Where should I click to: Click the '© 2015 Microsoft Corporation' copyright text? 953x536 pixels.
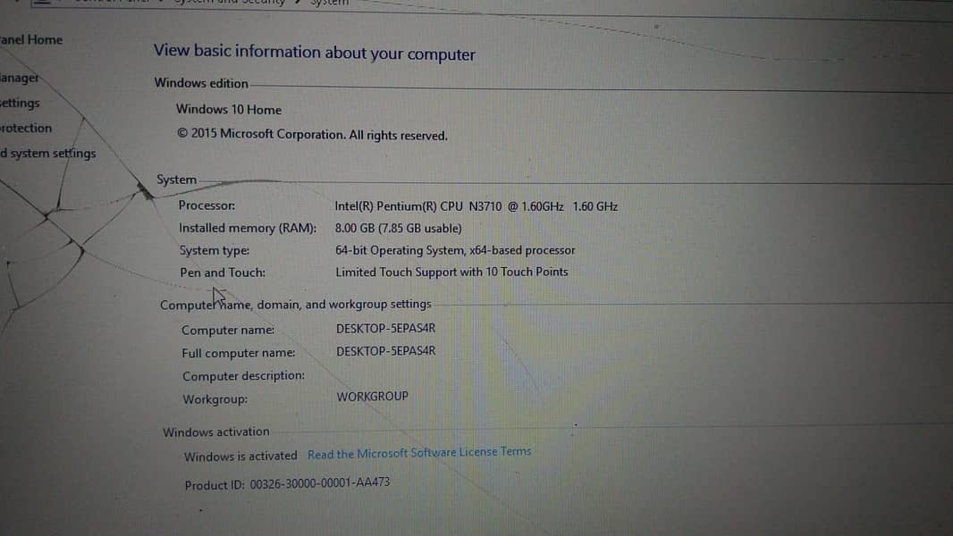(x=312, y=135)
